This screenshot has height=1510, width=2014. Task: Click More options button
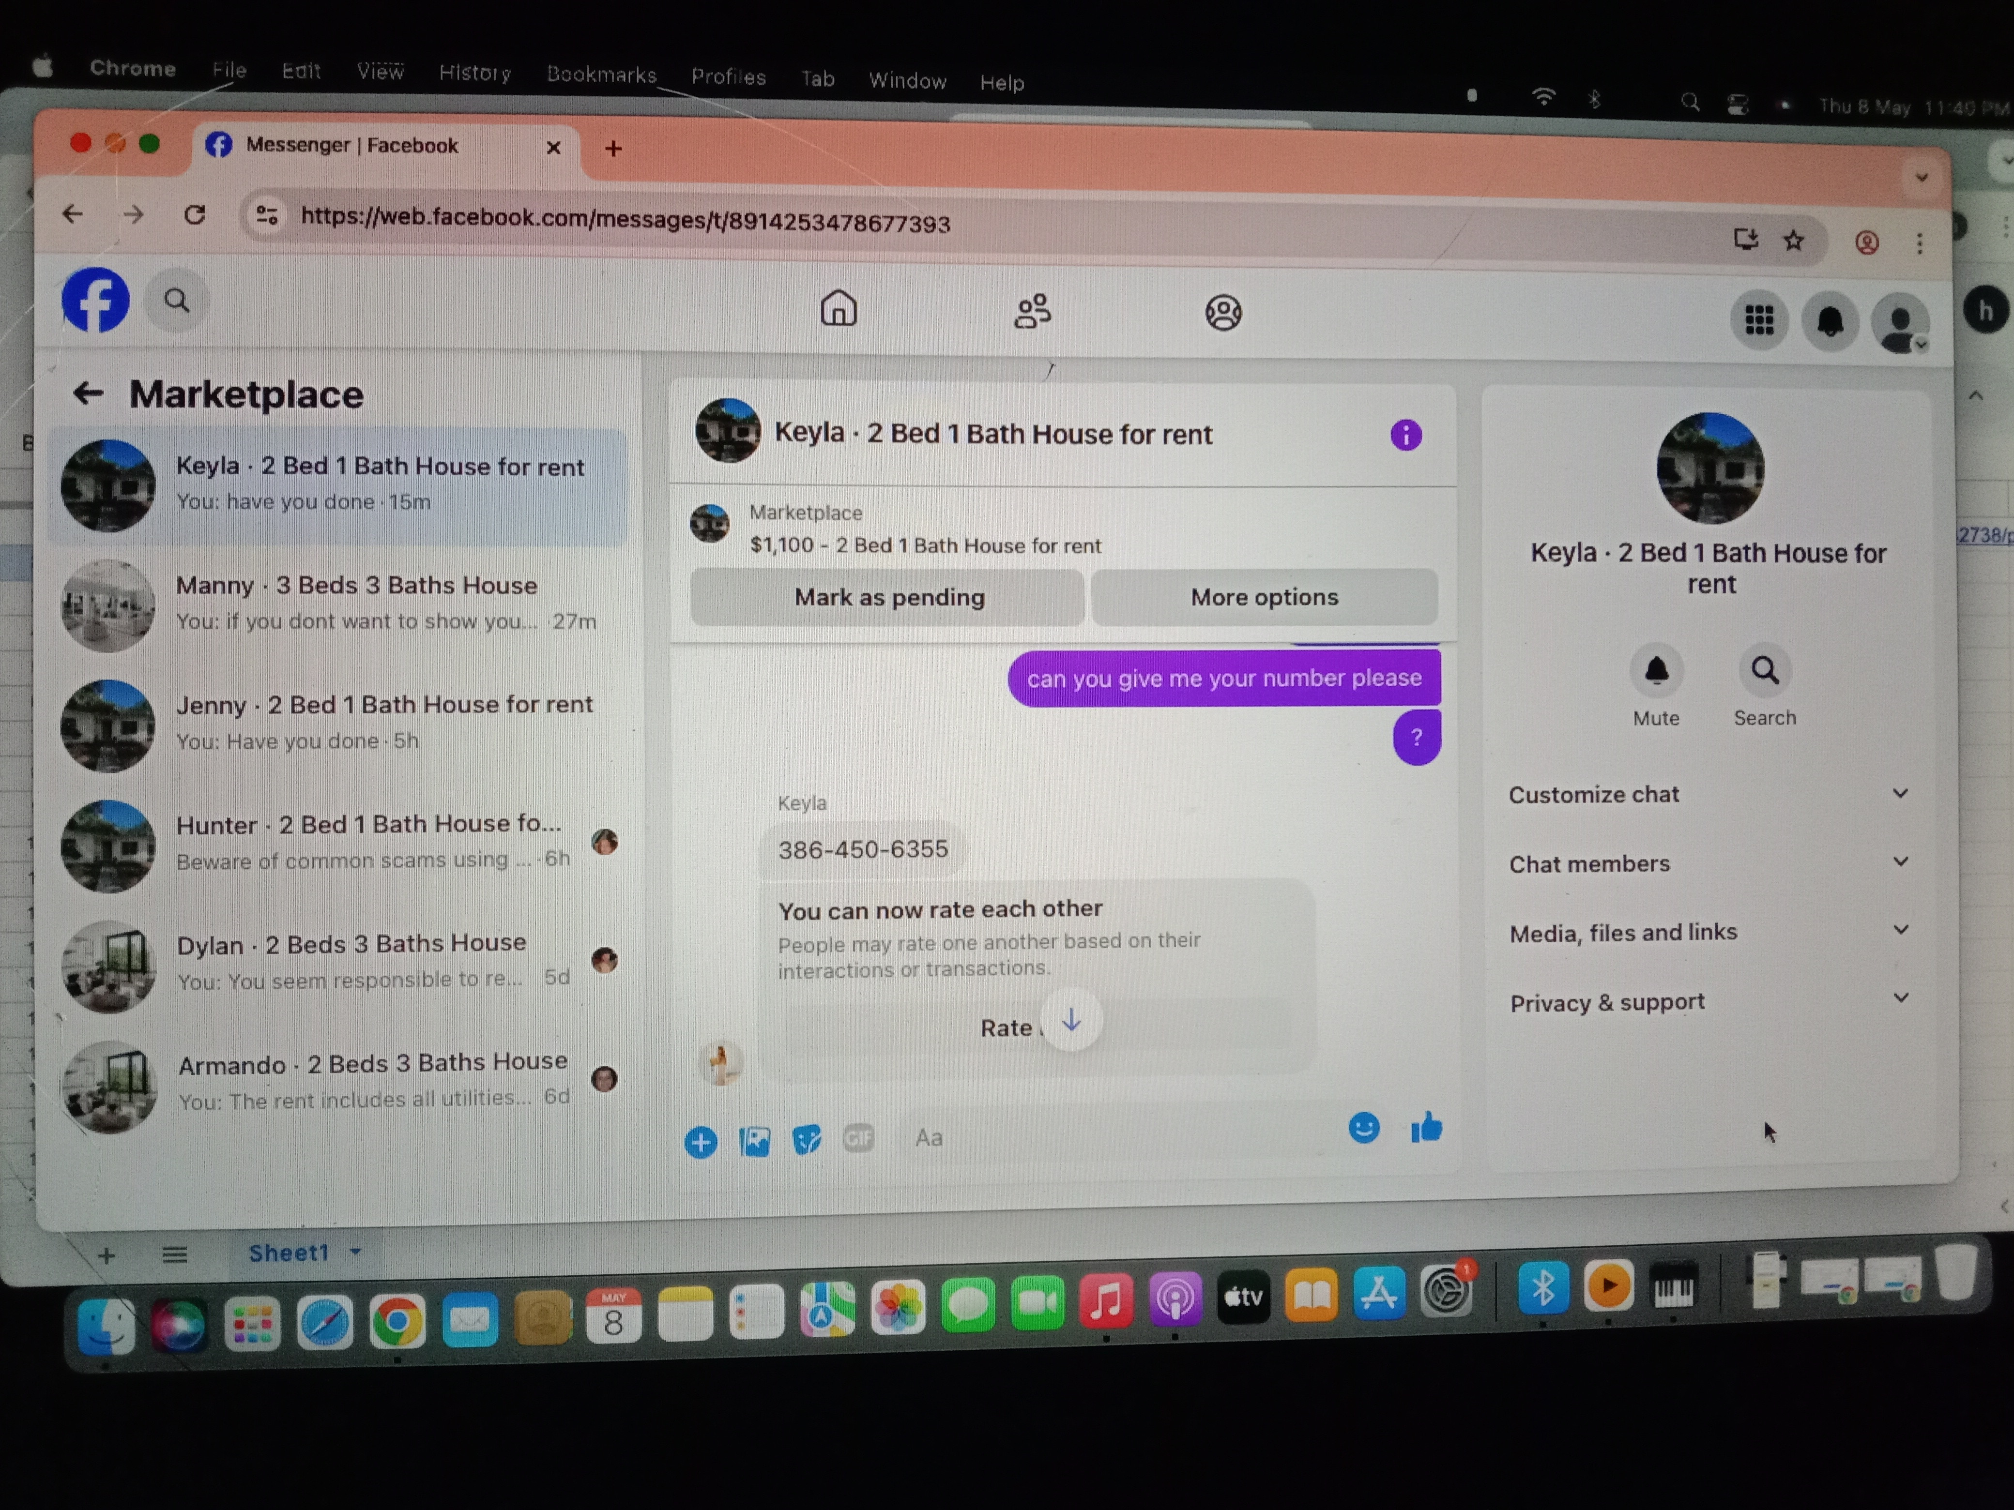1264,597
